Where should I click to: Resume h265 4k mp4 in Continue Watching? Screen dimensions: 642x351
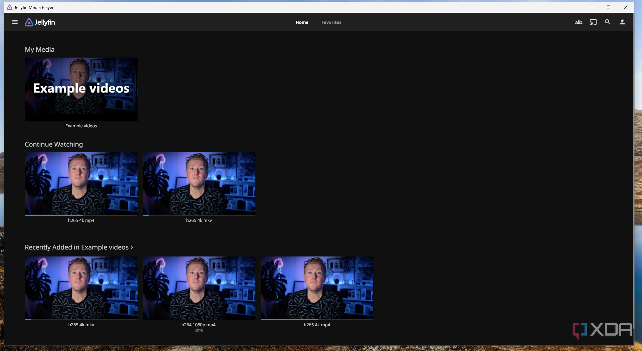81,183
